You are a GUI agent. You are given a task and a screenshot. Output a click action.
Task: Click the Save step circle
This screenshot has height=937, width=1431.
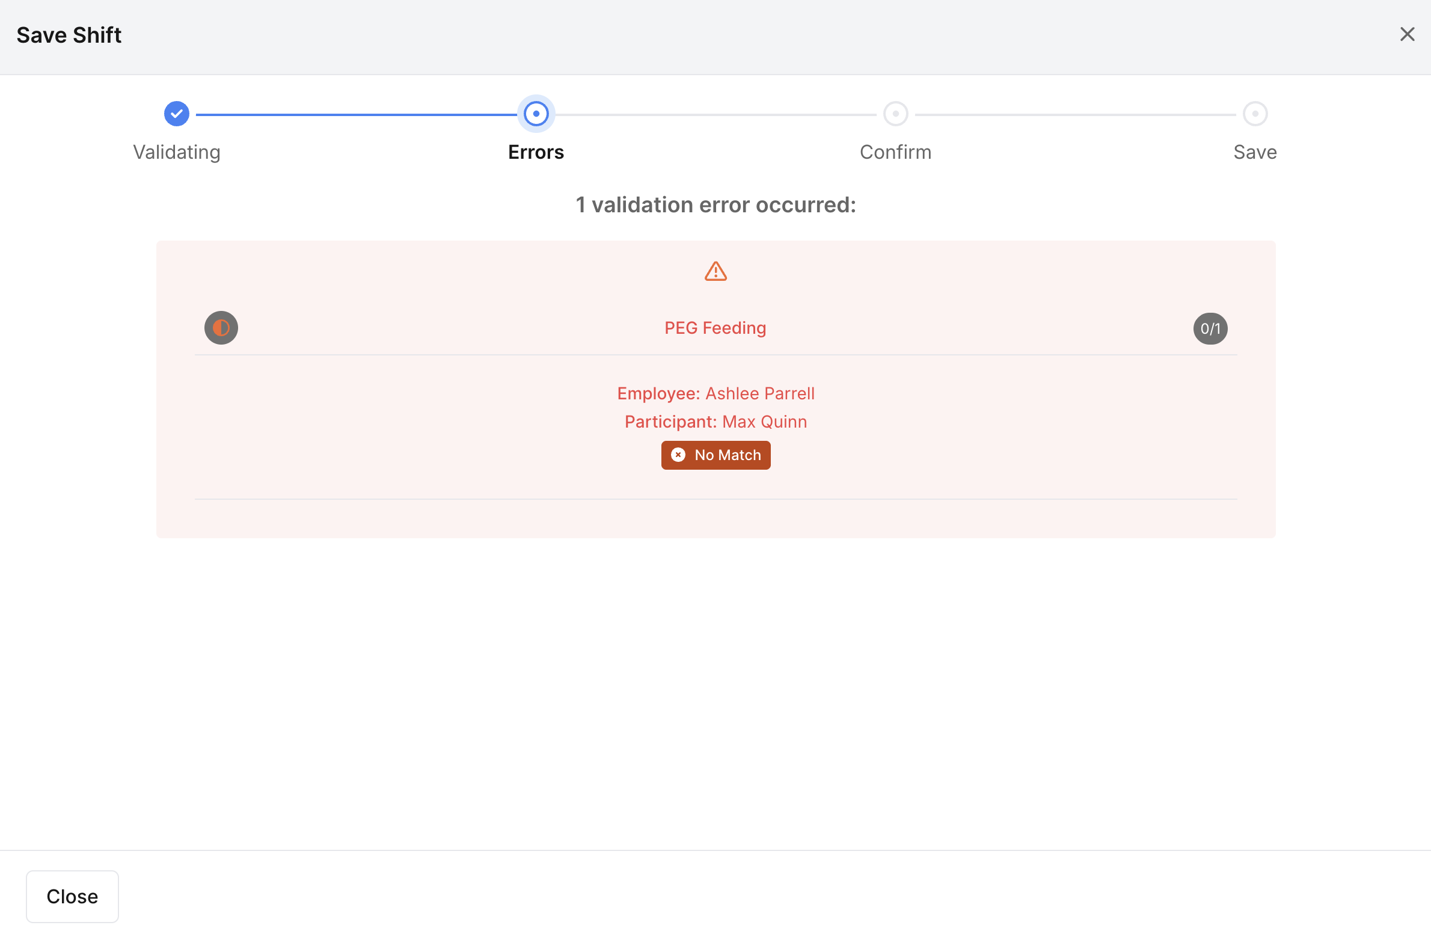tap(1255, 114)
